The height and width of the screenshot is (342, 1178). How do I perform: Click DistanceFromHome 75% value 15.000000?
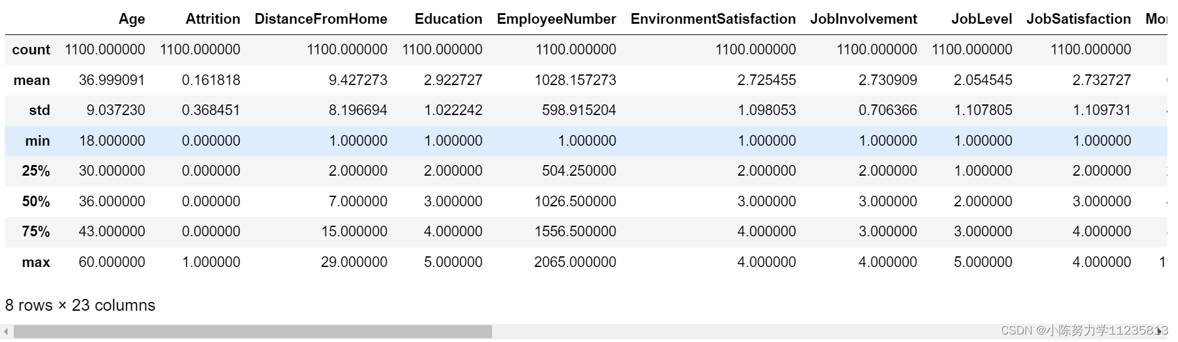coord(355,232)
